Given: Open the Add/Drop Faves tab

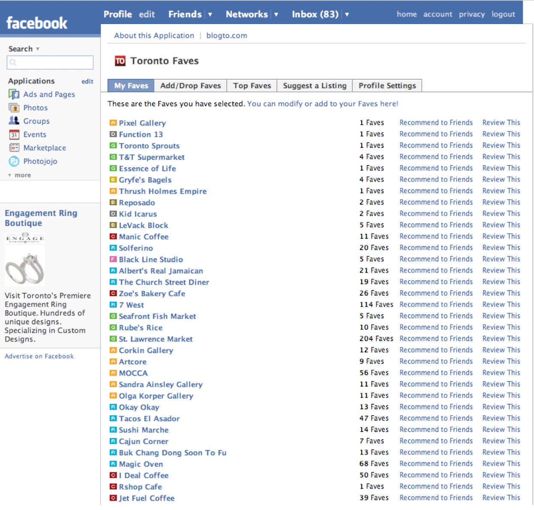Looking at the screenshot, I should tap(190, 86).
